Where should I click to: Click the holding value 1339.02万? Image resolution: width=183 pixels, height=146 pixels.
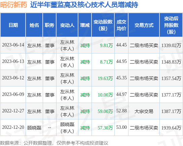[171, 45]
